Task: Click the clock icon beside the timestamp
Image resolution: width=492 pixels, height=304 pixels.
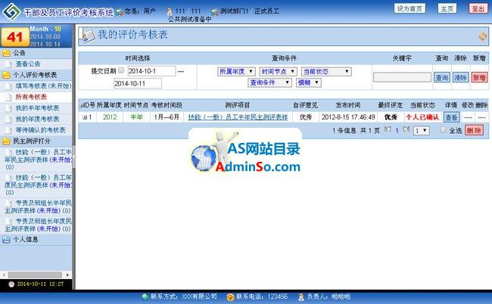Action: click(11, 284)
